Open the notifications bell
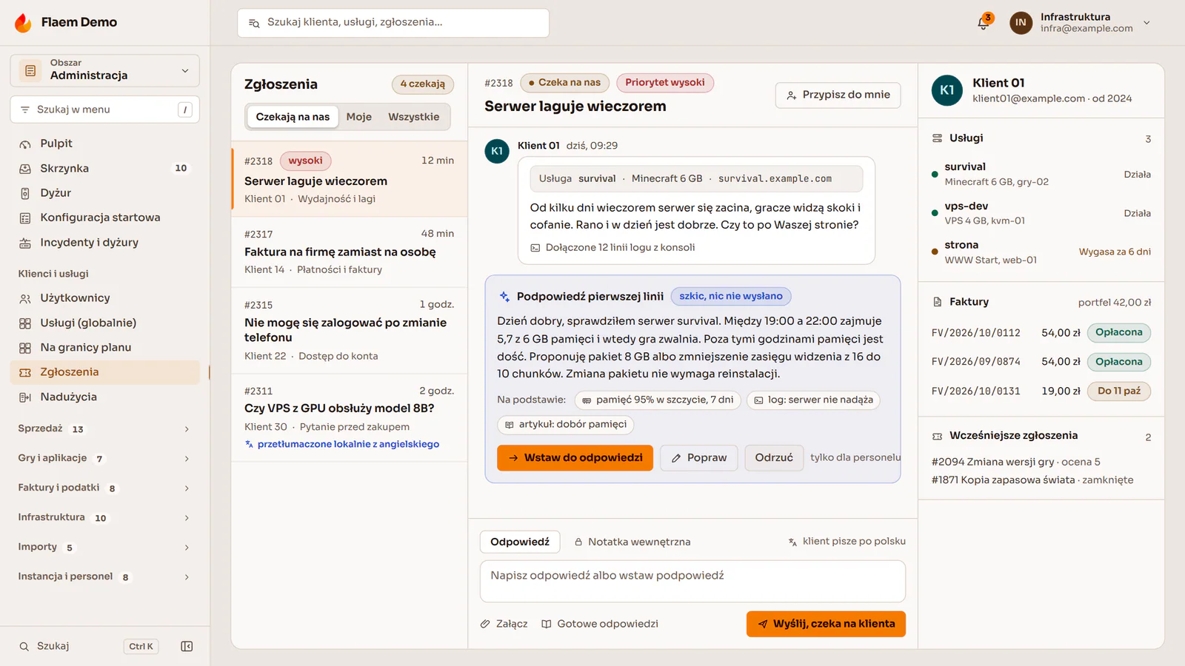 click(984, 22)
